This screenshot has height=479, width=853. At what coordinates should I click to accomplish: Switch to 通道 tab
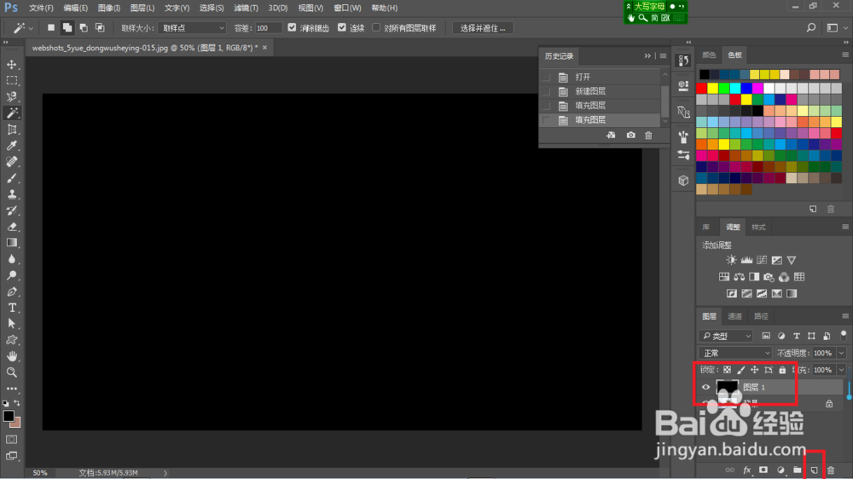(735, 316)
